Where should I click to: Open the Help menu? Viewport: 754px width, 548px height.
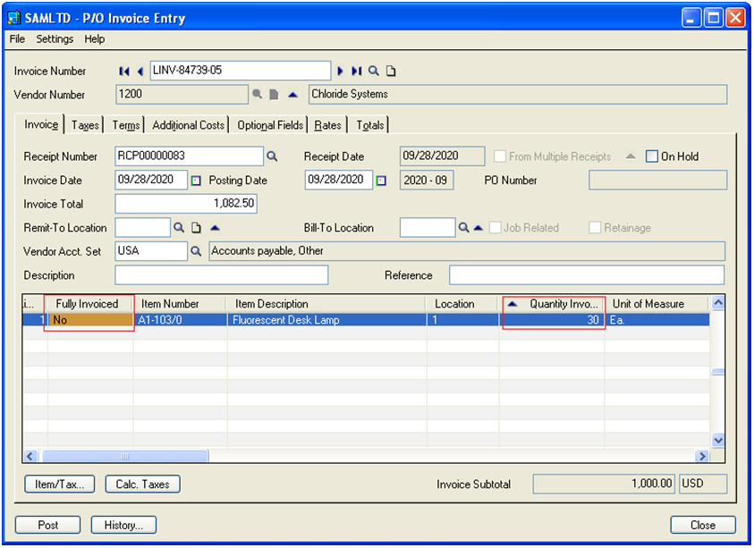[x=95, y=39]
